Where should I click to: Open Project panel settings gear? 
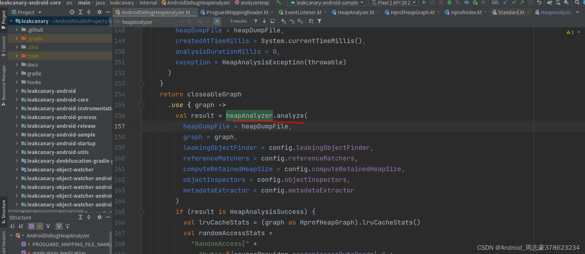(100, 12)
